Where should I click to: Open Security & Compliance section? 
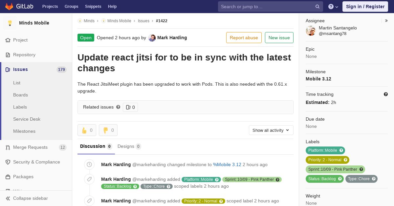coord(36,162)
